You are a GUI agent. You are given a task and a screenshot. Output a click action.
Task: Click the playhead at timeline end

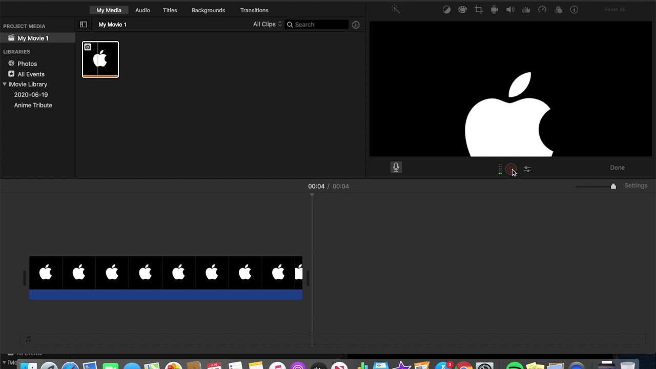tap(312, 195)
